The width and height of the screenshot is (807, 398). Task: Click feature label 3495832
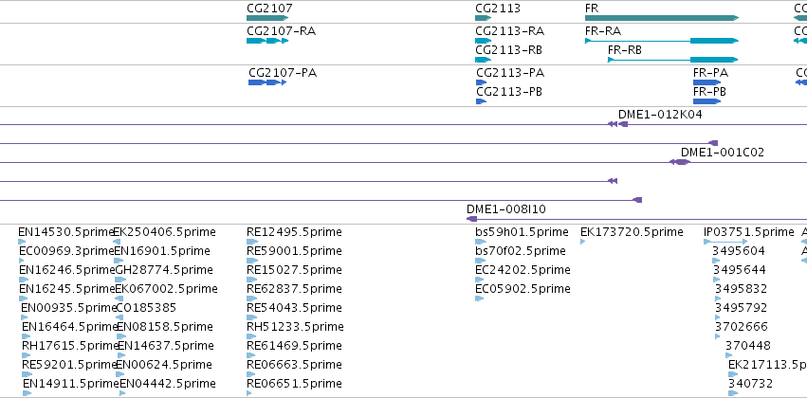tap(742, 290)
